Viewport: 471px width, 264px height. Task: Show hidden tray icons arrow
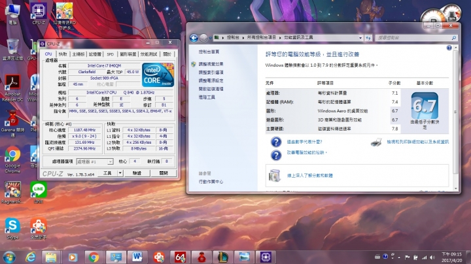click(399, 257)
